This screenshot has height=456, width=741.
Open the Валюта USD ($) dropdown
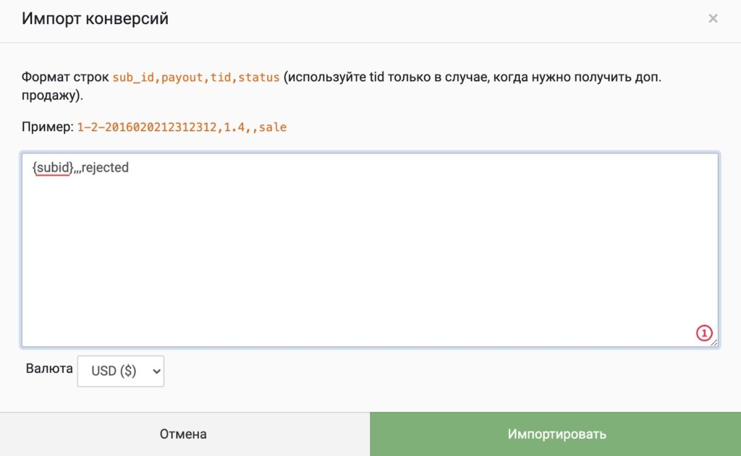coord(121,371)
